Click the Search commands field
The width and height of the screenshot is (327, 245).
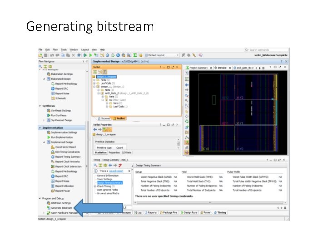(x=266, y=50)
